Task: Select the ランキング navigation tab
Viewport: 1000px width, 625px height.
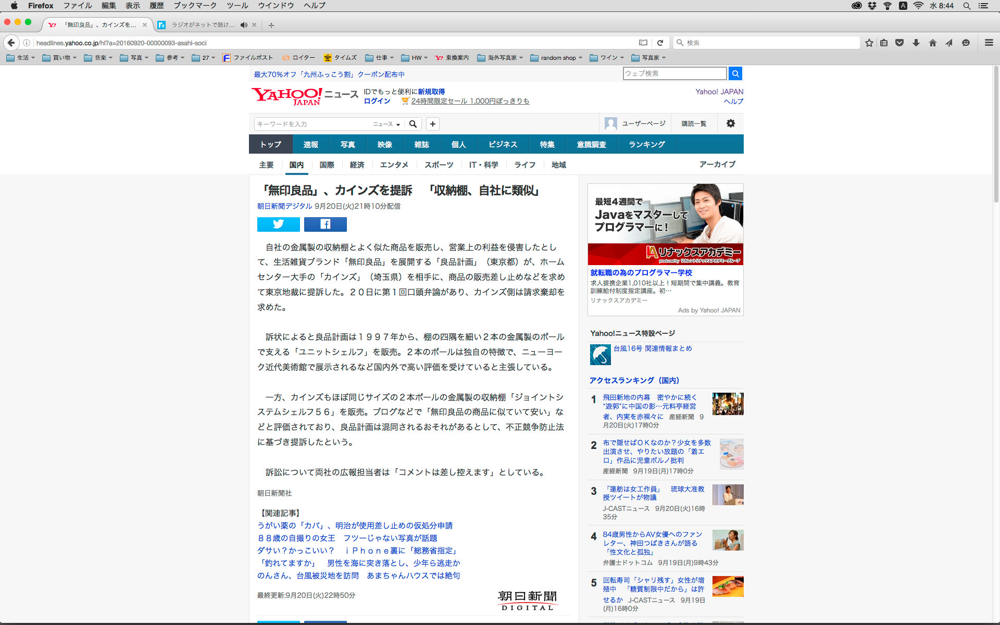Action: [646, 144]
